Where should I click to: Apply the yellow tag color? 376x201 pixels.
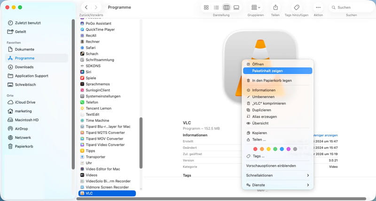click(268, 149)
